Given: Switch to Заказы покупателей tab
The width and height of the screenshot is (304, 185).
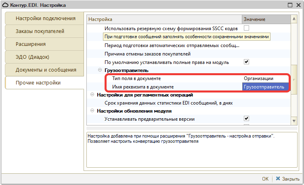Looking at the screenshot, I should [x=40, y=31].
